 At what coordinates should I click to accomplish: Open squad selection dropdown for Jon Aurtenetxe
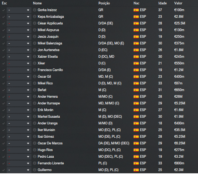(19, 50)
